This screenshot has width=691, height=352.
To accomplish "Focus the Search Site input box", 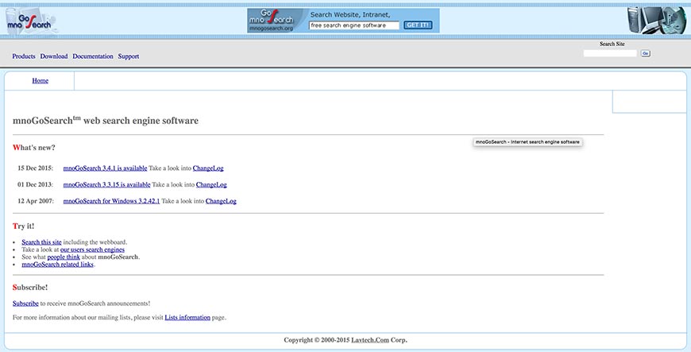I will 610,53.
